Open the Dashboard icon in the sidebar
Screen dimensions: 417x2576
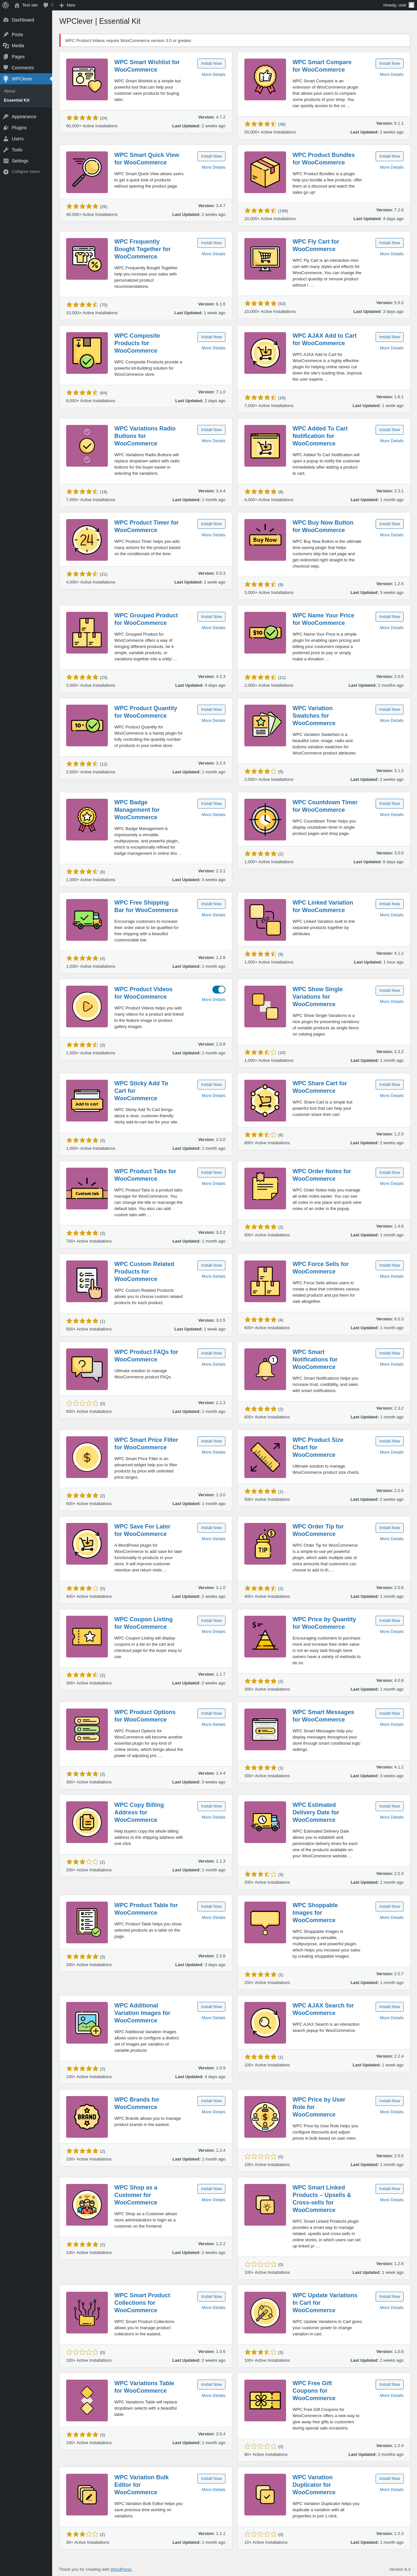click(x=6, y=20)
